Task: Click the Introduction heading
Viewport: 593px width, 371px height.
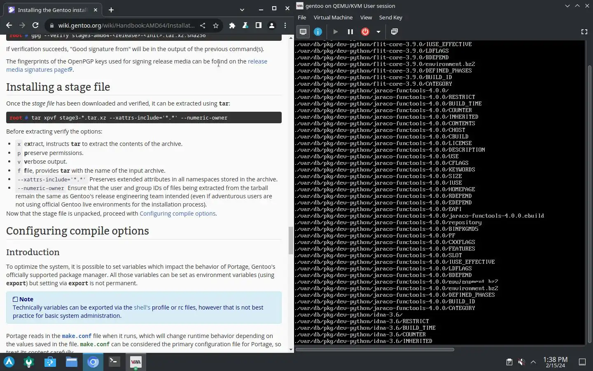Action: (x=33, y=252)
